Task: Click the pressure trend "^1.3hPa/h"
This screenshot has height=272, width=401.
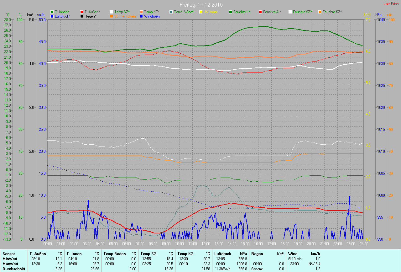Action: [223, 269]
